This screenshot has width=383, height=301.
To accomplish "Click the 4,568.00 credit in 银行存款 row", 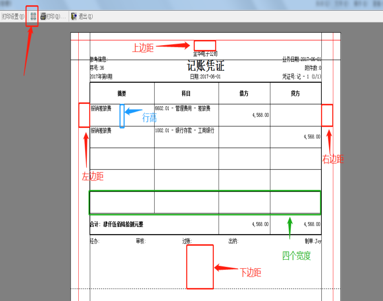I will click(312, 136).
